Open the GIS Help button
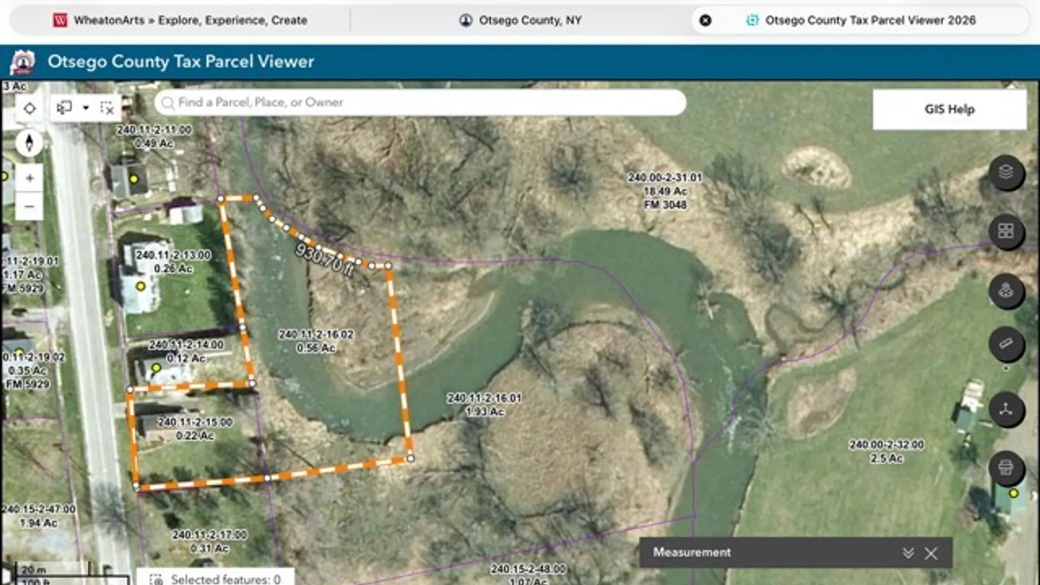This screenshot has width=1040, height=585. click(950, 109)
